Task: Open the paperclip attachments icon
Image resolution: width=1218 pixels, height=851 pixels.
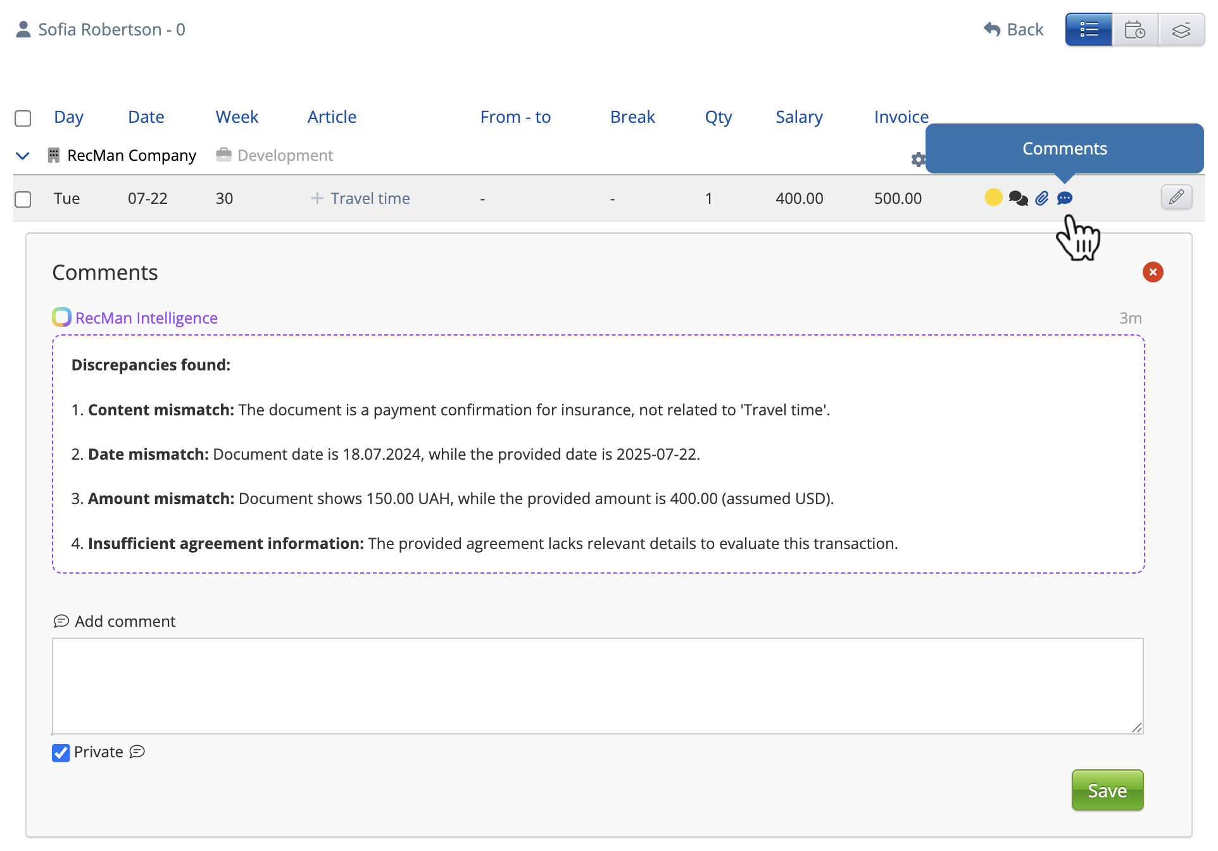Action: (1042, 198)
